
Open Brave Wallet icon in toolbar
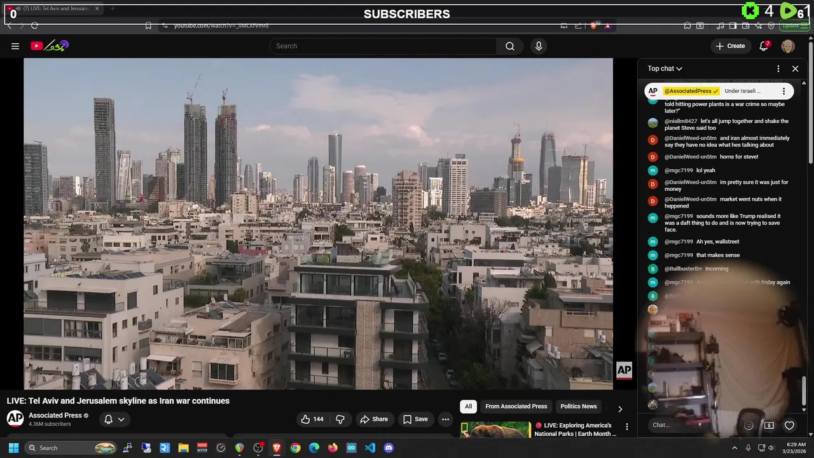[x=745, y=25]
